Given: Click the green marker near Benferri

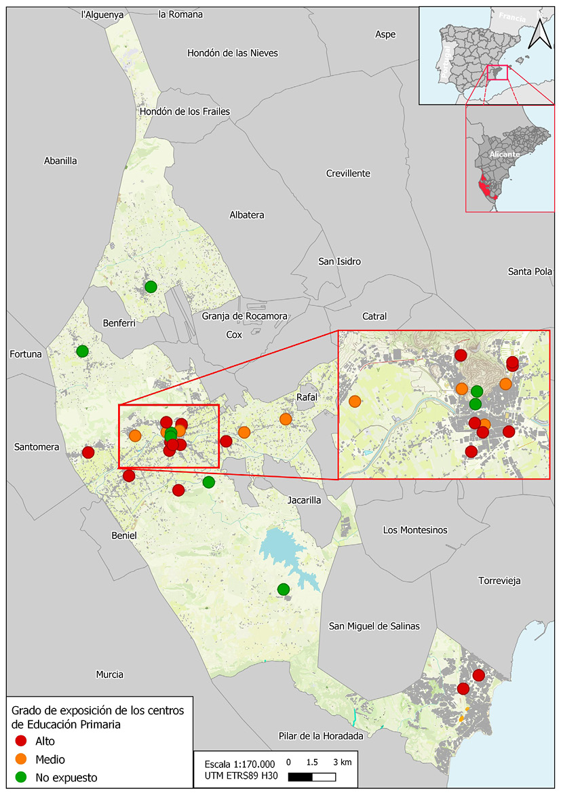Looking at the screenshot, I should coord(151,286).
